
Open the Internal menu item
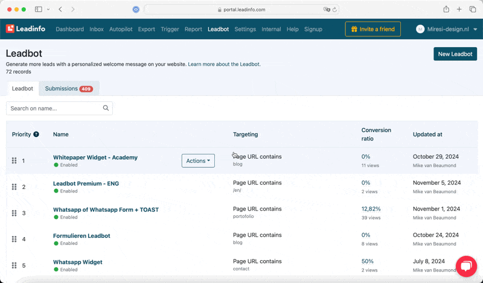[271, 29]
